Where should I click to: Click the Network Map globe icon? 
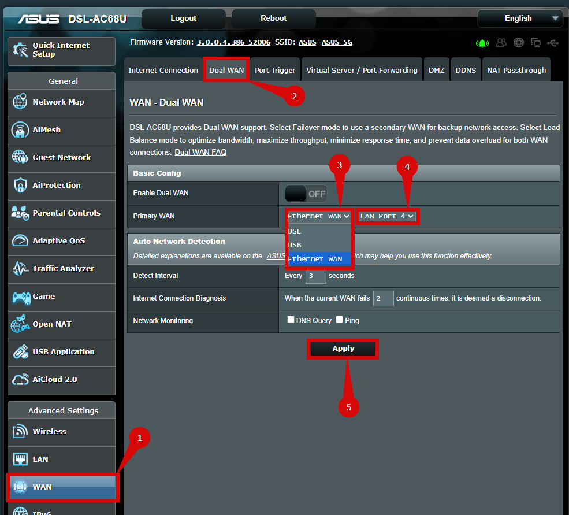tap(20, 102)
